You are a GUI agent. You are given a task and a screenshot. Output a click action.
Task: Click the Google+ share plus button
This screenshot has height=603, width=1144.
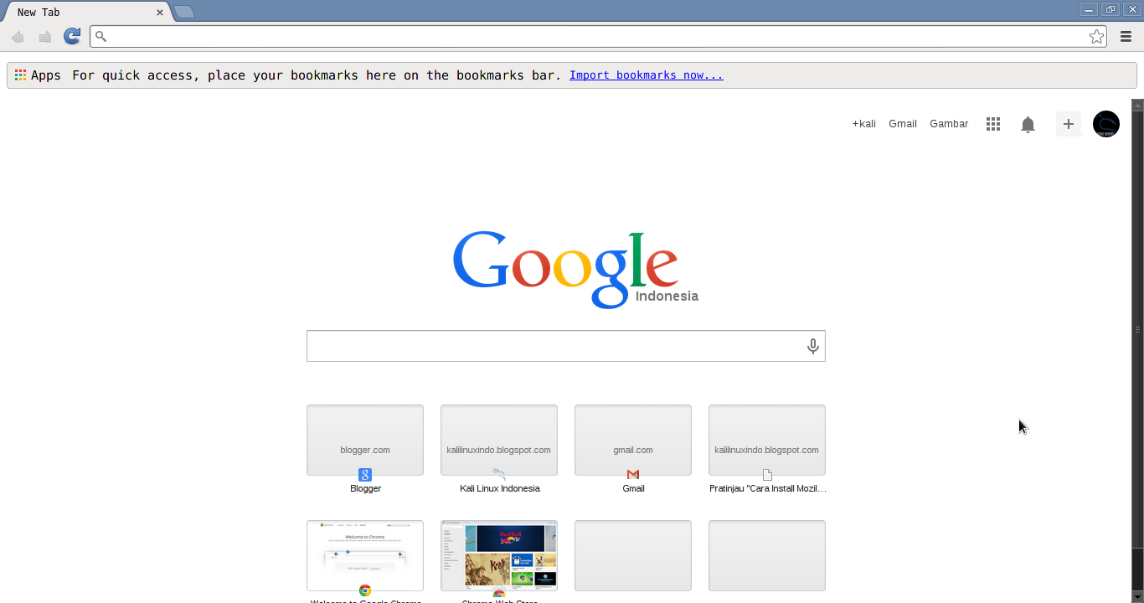[x=1069, y=124]
